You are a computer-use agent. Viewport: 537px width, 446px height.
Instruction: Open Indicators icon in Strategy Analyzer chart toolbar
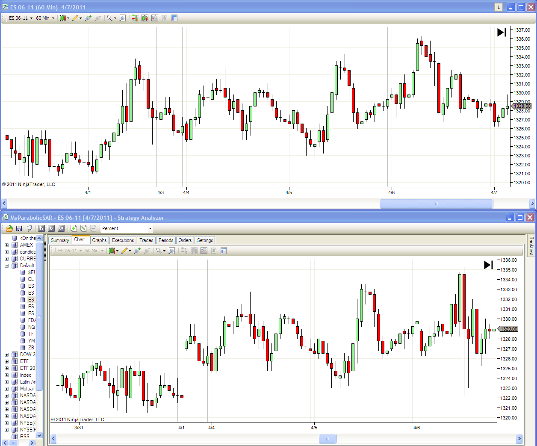tap(204, 251)
